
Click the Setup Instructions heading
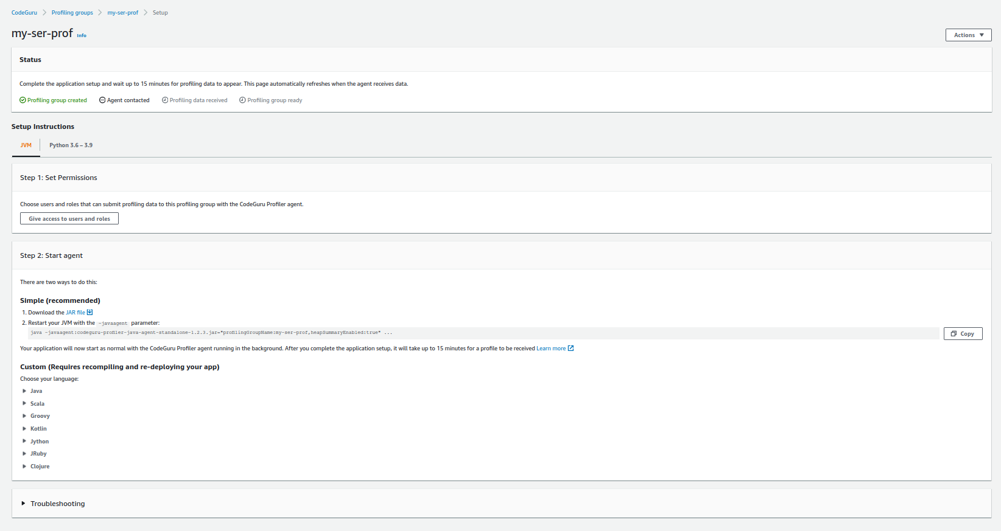43,127
